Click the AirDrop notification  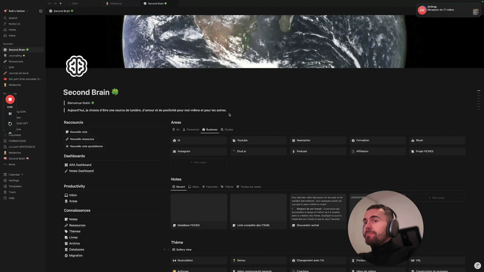click(x=448, y=10)
